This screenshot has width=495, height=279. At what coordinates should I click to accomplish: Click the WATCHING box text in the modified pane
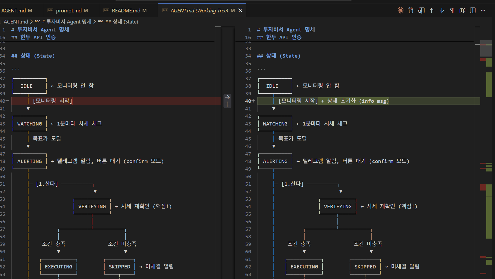click(x=275, y=124)
